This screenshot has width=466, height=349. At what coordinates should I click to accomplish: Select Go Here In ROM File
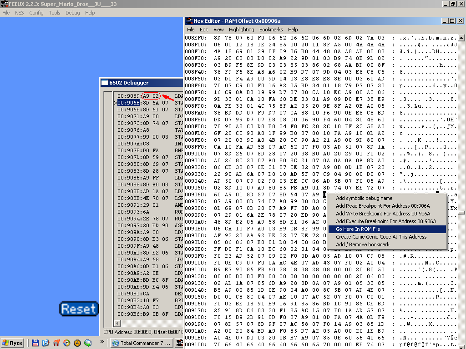[x=387, y=229]
